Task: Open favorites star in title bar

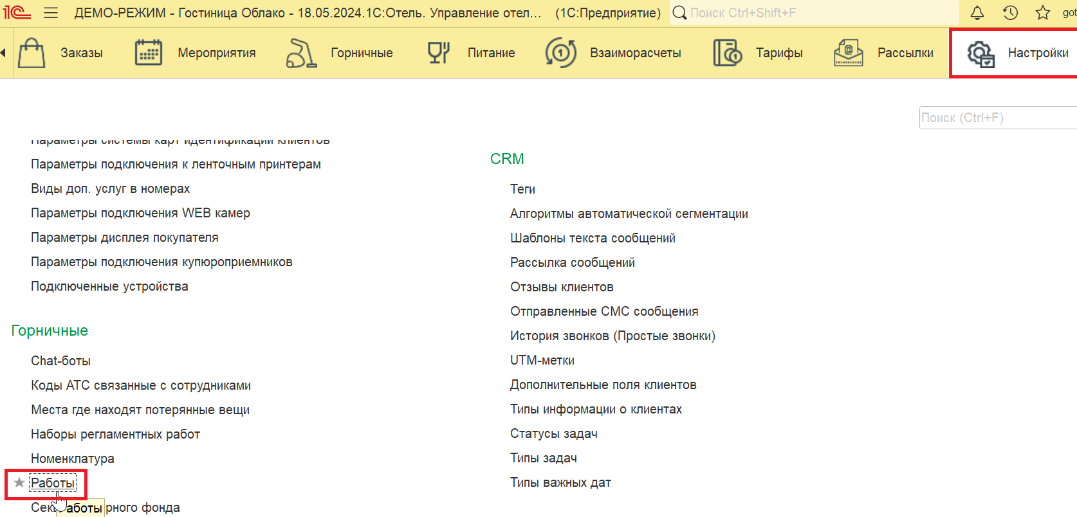Action: point(1043,13)
